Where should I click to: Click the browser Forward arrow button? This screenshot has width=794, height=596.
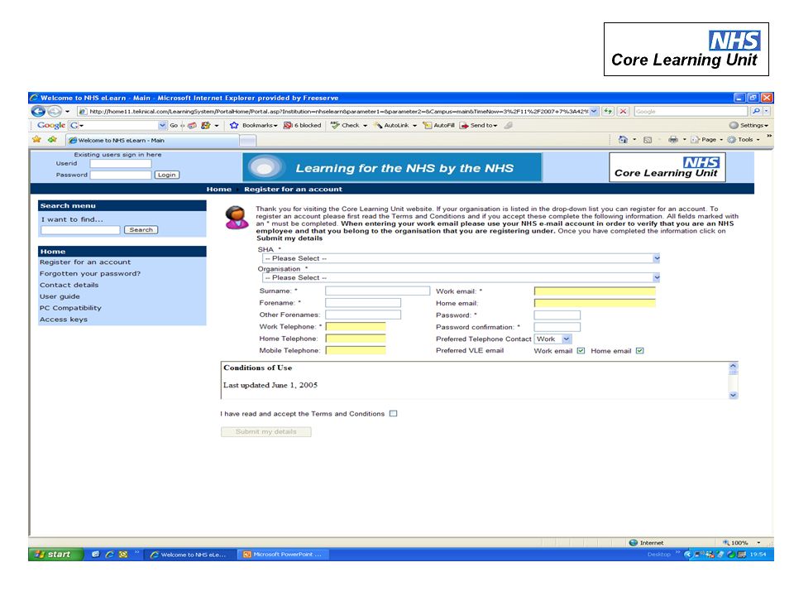coord(55,111)
